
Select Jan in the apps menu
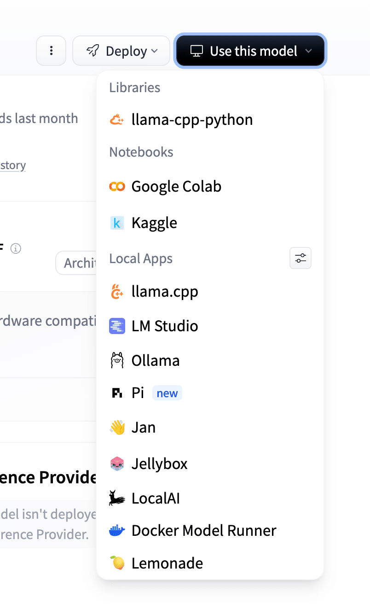143,428
